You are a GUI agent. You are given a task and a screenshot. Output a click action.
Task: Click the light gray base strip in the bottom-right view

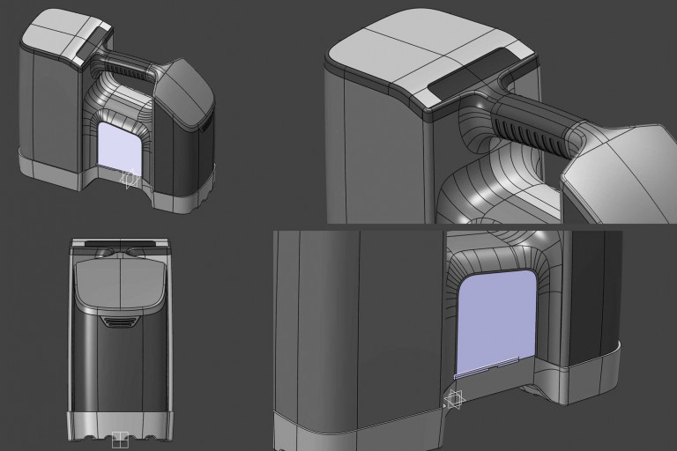(353, 432)
